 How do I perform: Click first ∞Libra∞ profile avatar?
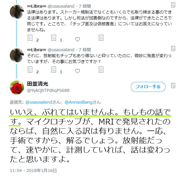tap(17, 12)
